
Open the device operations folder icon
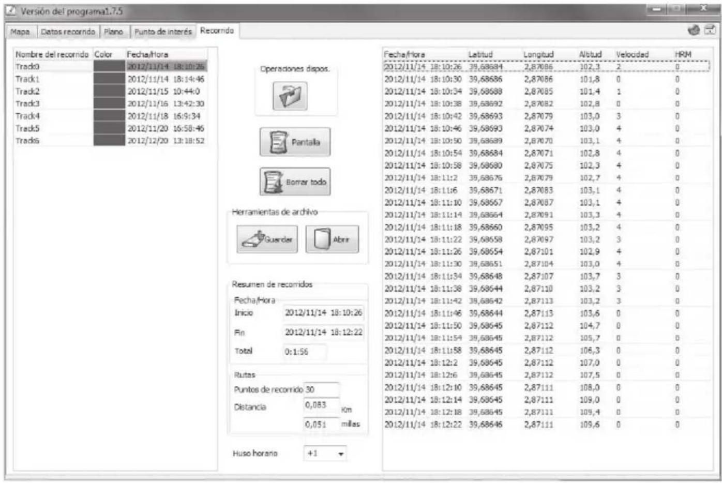(290, 96)
